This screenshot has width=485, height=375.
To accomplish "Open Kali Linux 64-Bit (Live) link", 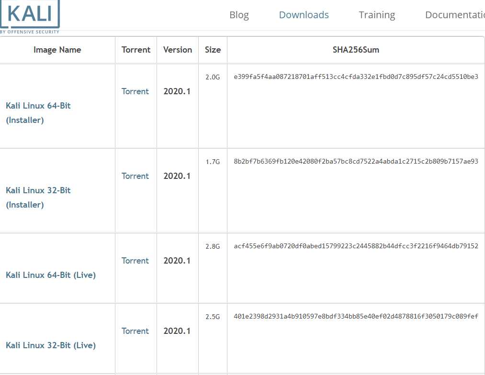I will (51, 275).
